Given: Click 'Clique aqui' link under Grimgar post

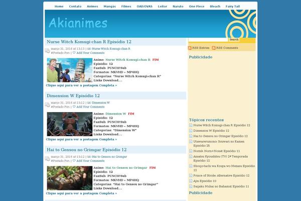Looking at the screenshot, I should 81,193.
